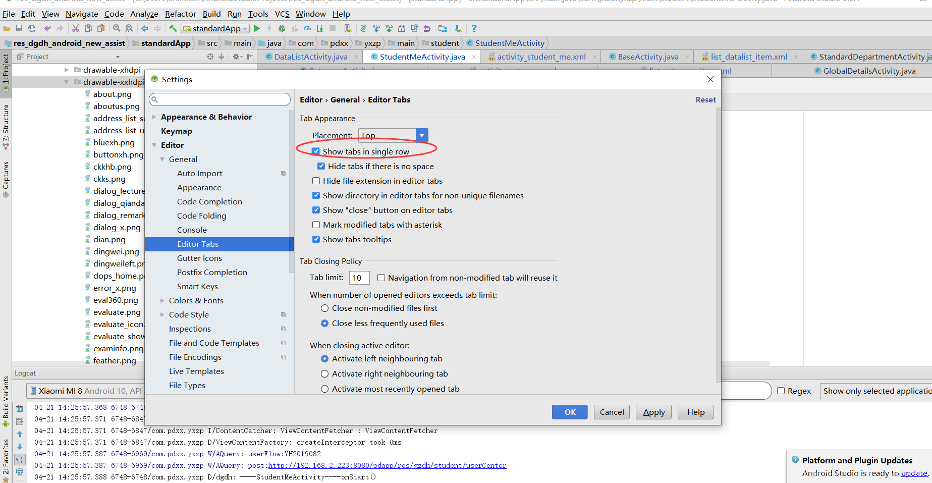The image size is (932, 483).
Task: Click the VCS Commit changes icon
Action: coord(389,29)
